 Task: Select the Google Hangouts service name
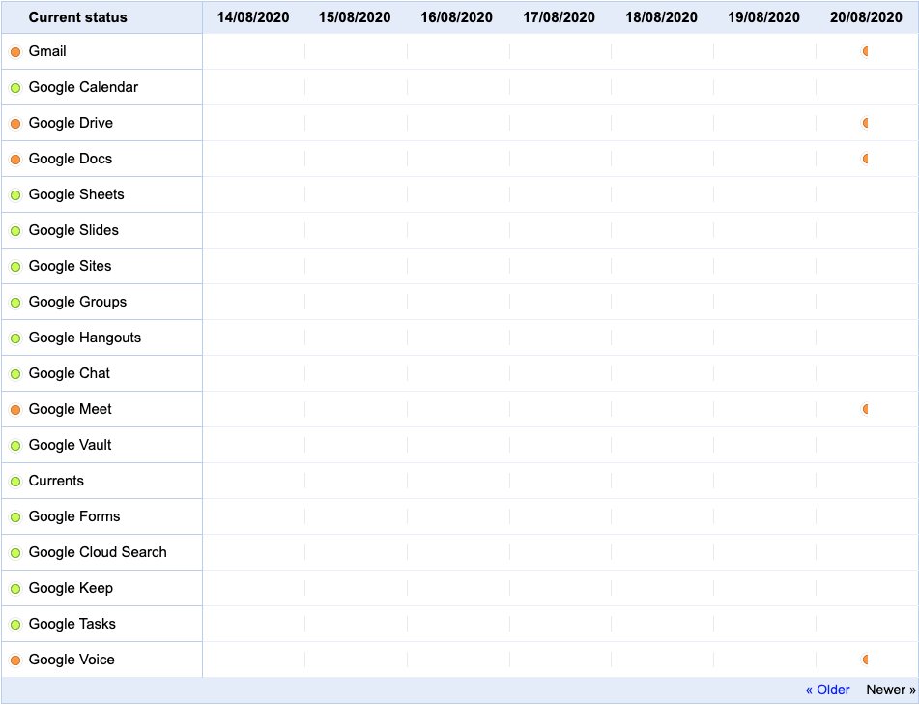pos(85,338)
